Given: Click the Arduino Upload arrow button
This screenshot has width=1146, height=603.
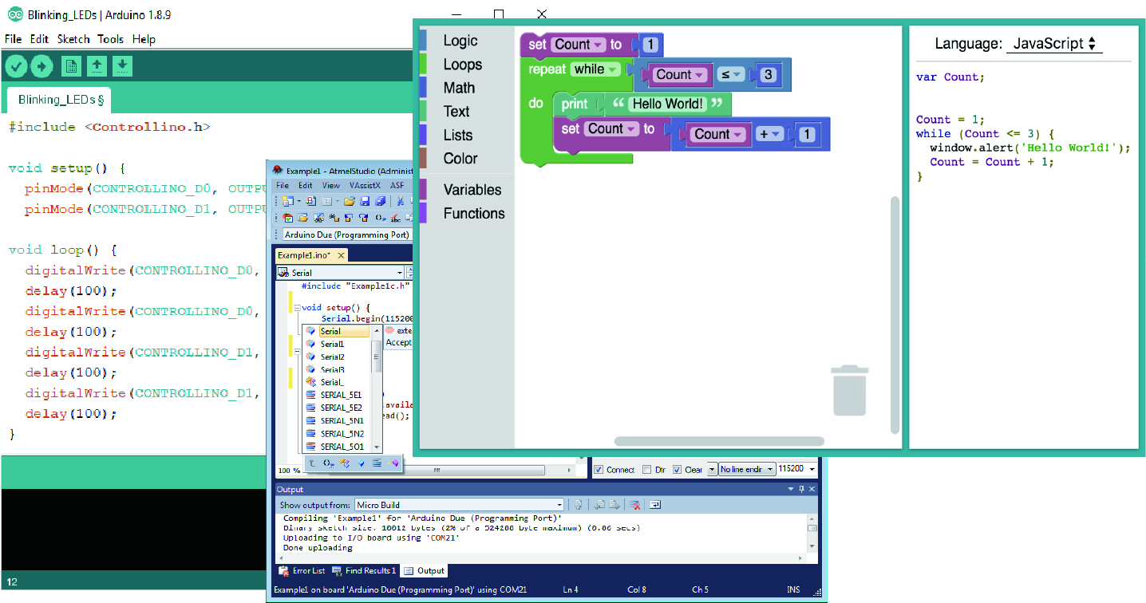Looking at the screenshot, I should 41,66.
